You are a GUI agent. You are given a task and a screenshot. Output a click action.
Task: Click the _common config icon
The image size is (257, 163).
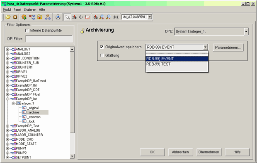(24, 117)
